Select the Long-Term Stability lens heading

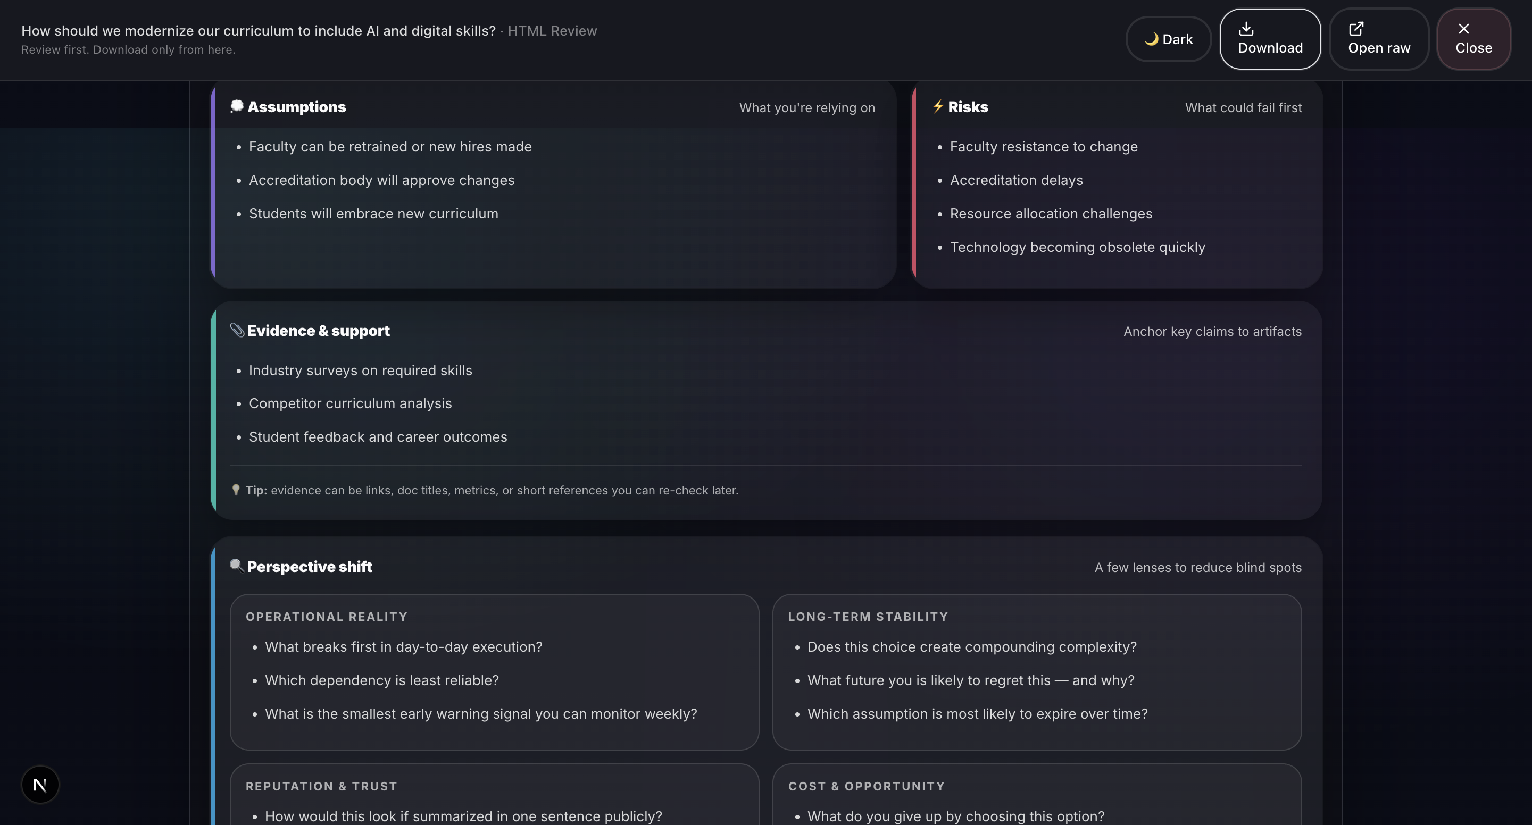(x=868, y=617)
